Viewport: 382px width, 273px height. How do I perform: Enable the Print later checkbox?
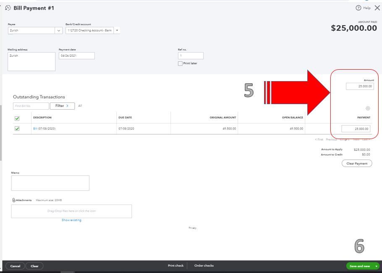[180, 63]
